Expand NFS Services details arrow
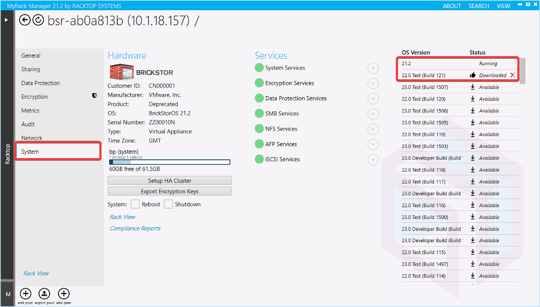Viewport: 540px width, 307px height. point(373,129)
